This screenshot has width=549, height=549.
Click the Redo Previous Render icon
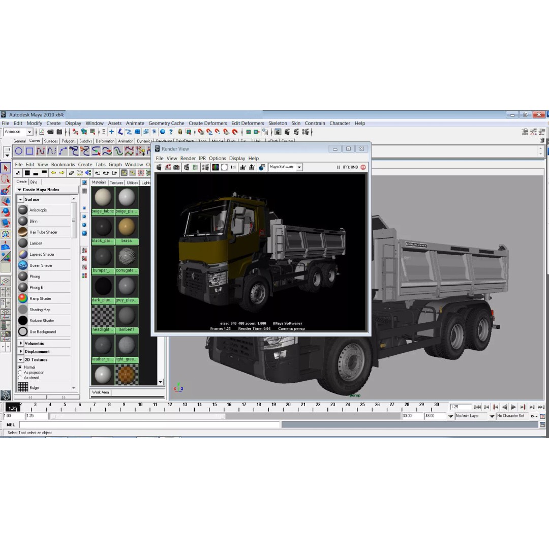click(x=159, y=167)
